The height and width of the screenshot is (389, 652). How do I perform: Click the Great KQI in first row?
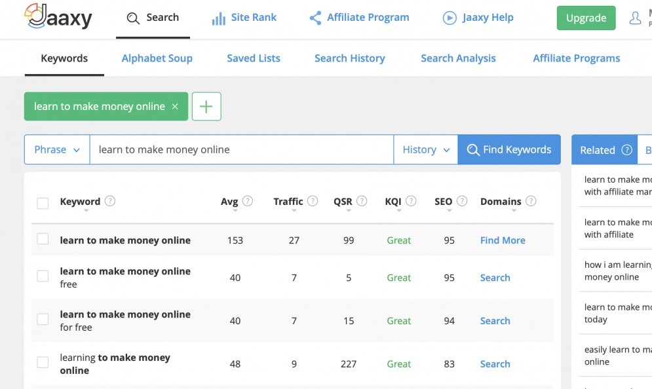(399, 240)
